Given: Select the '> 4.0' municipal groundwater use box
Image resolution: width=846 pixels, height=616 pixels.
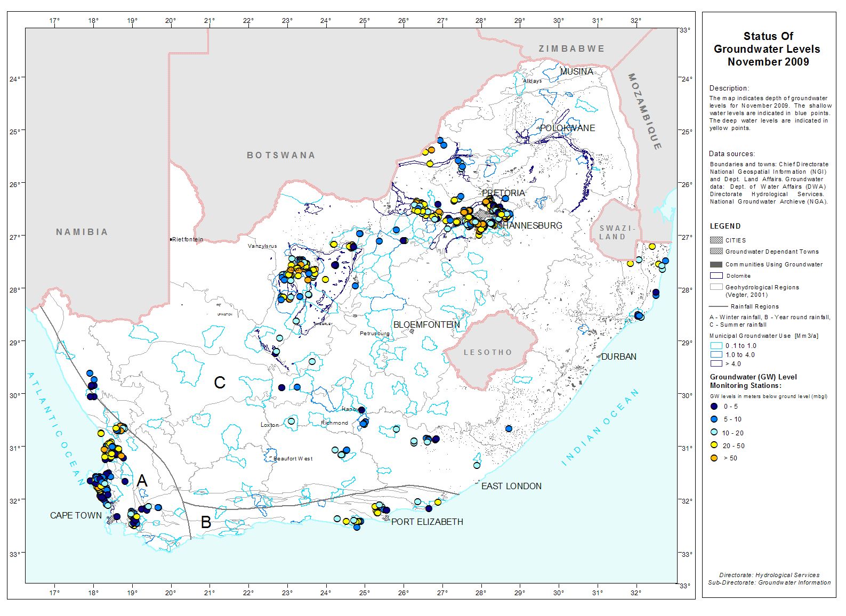Looking at the screenshot, I should tap(716, 363).
